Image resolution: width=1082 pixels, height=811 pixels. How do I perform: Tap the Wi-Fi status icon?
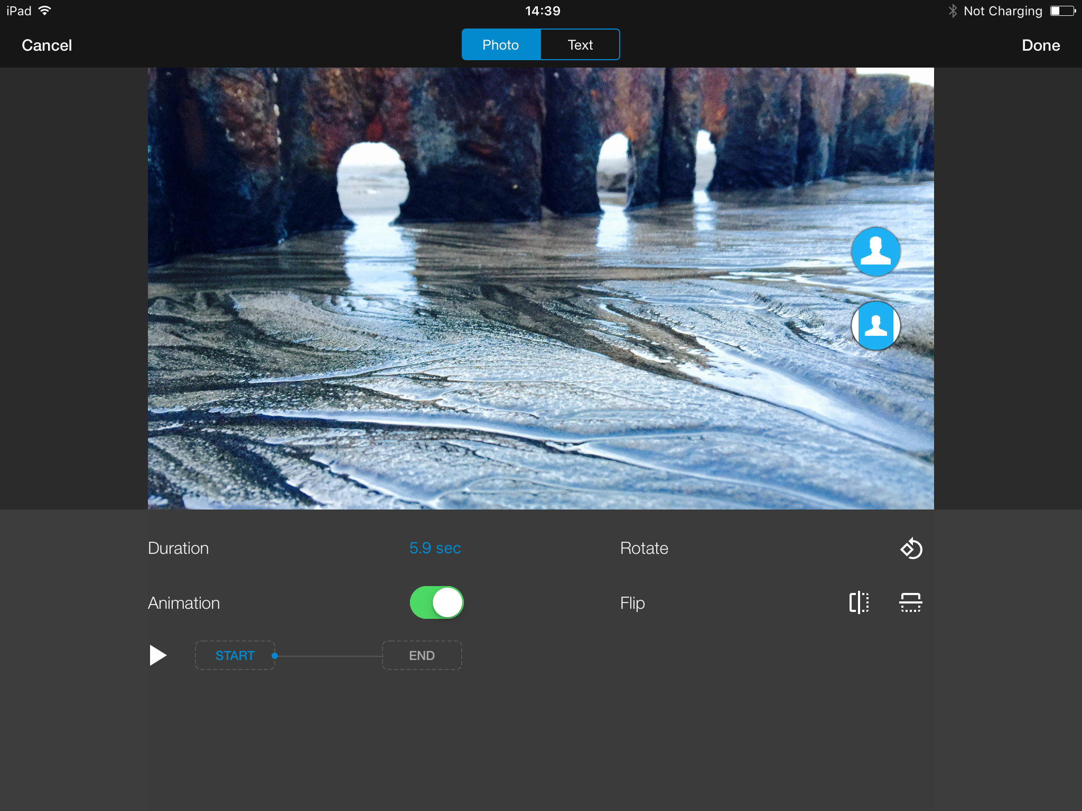coord(45,11)
